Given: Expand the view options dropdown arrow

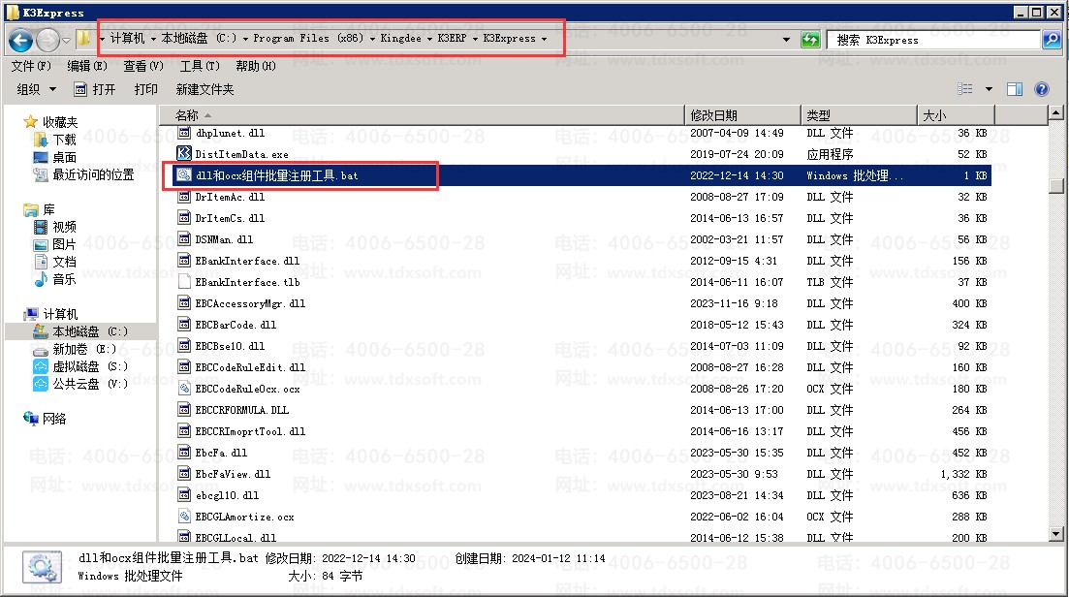Looking at the screenshot, I should point(989,89).
